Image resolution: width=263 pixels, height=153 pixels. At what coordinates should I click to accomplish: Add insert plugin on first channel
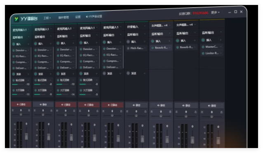pos(28,44)
